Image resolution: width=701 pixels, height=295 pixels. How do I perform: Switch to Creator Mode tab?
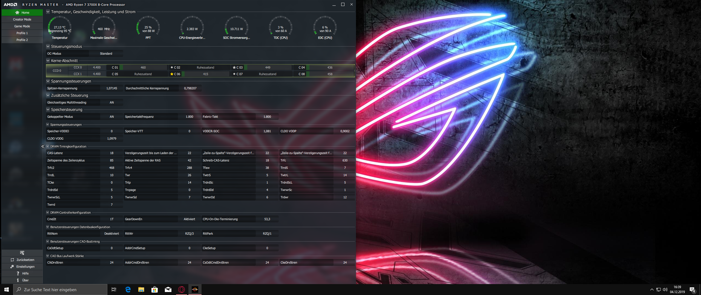[x=22, y=19]
